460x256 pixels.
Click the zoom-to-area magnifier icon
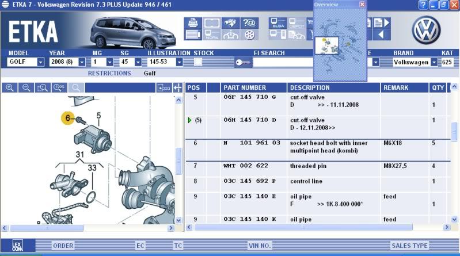click(x=43, y=87)
